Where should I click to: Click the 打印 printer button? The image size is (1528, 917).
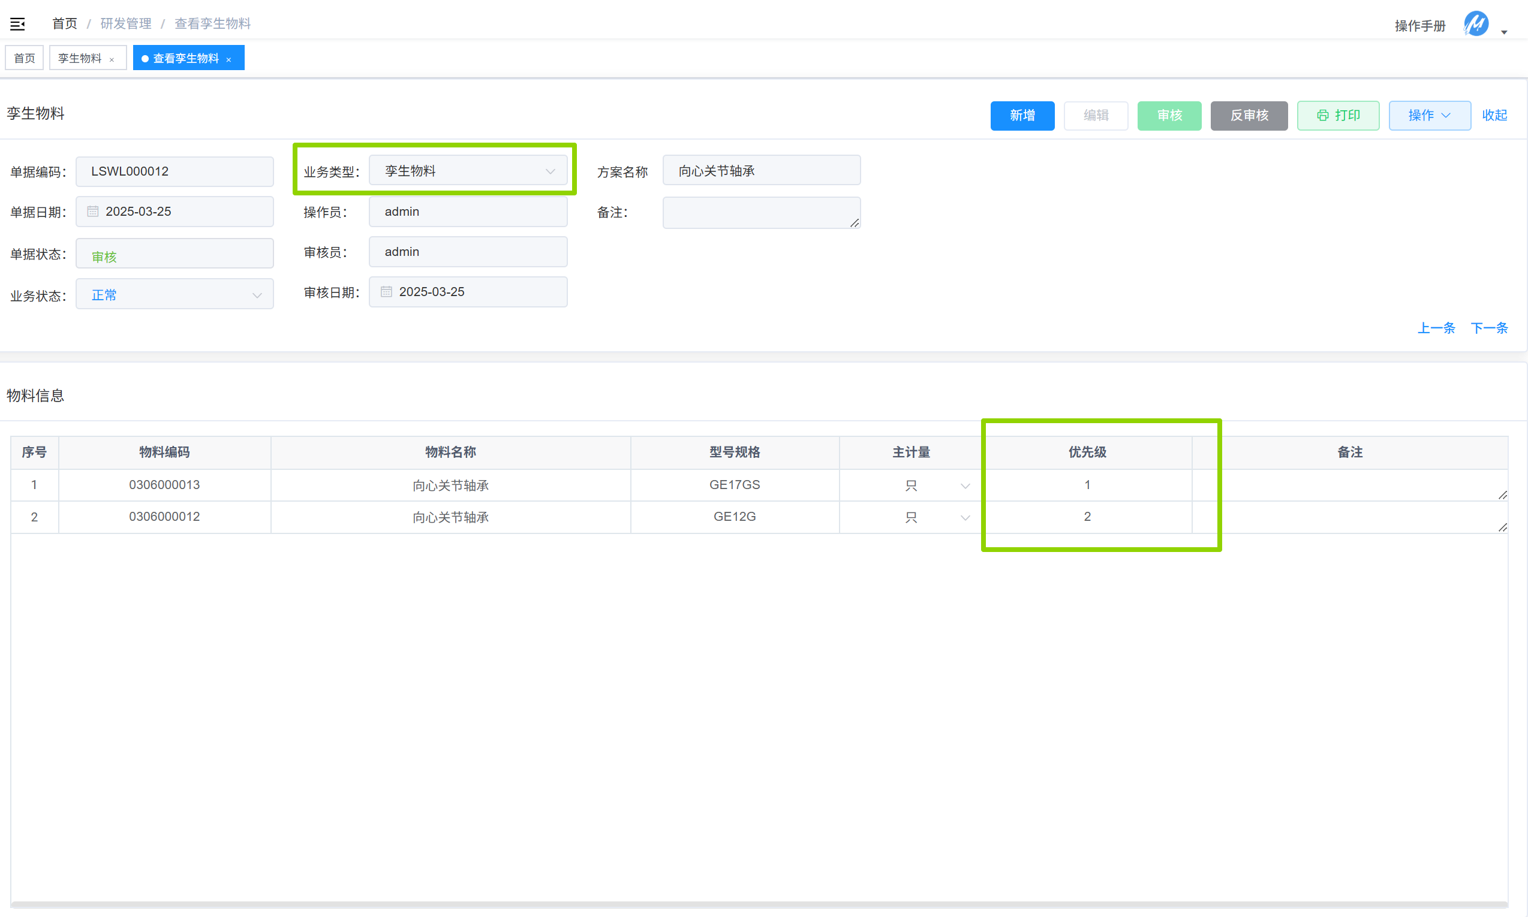coord(1338,116)
